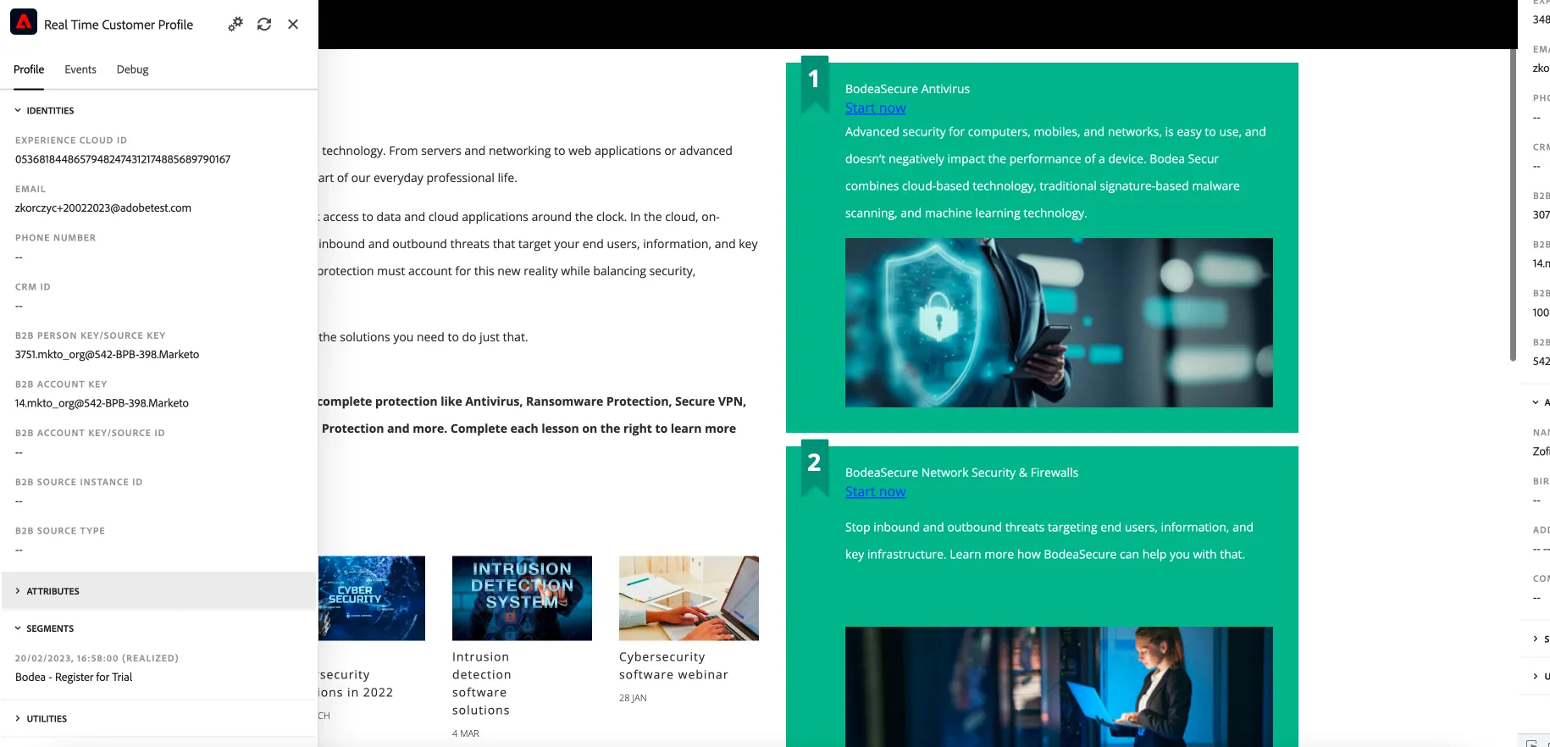Open the antivirus shield image

[x=1059, y=323]
